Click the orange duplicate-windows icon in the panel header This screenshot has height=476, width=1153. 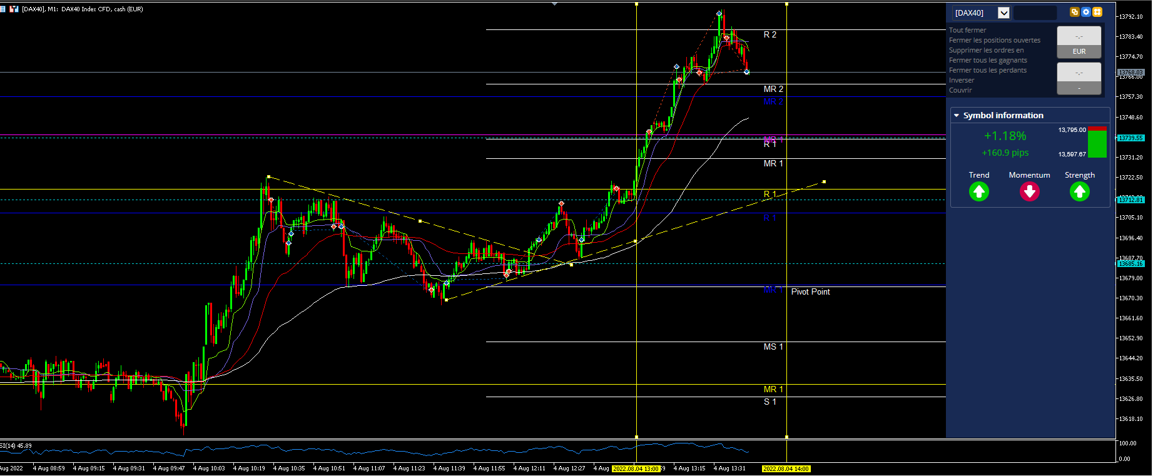pyautogui.click(x=1075, y=12)
